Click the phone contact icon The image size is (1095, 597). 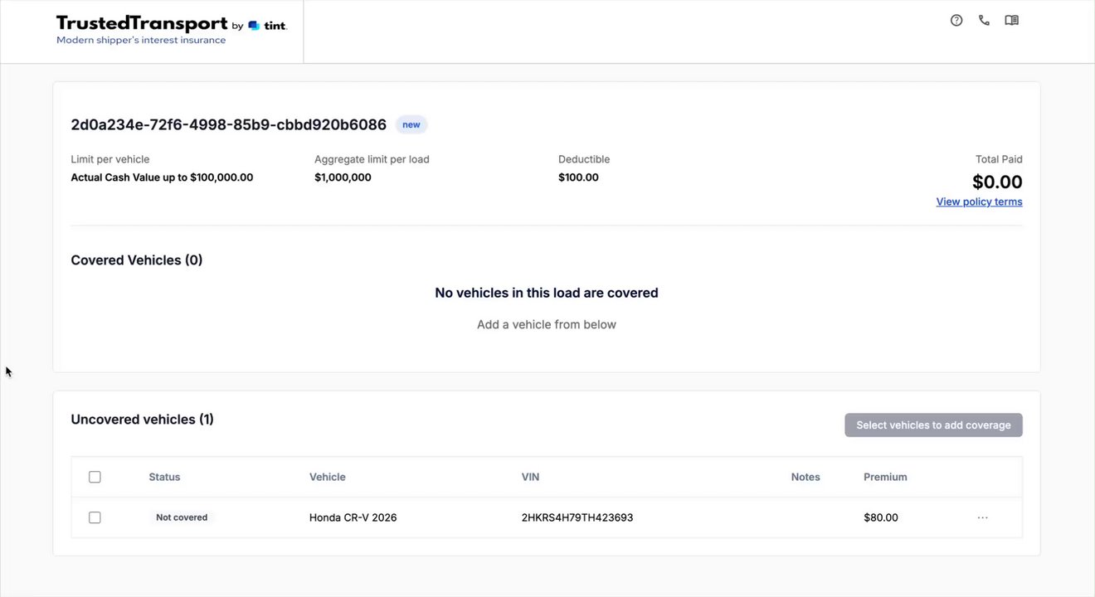pos(984,21)
